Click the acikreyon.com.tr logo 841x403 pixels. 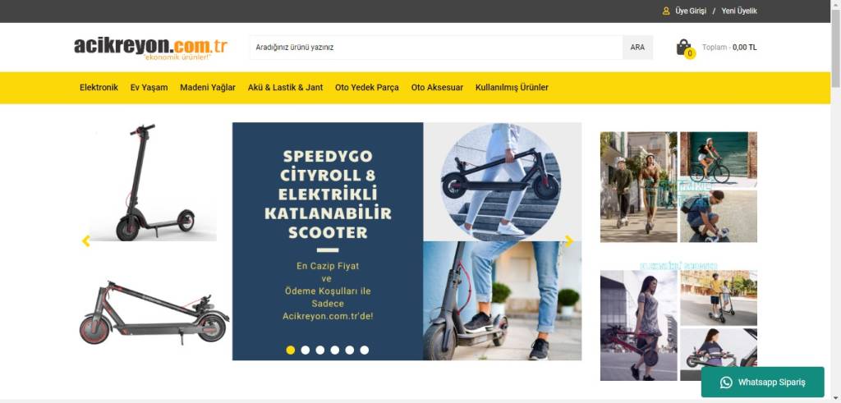[x=151, y=47]
